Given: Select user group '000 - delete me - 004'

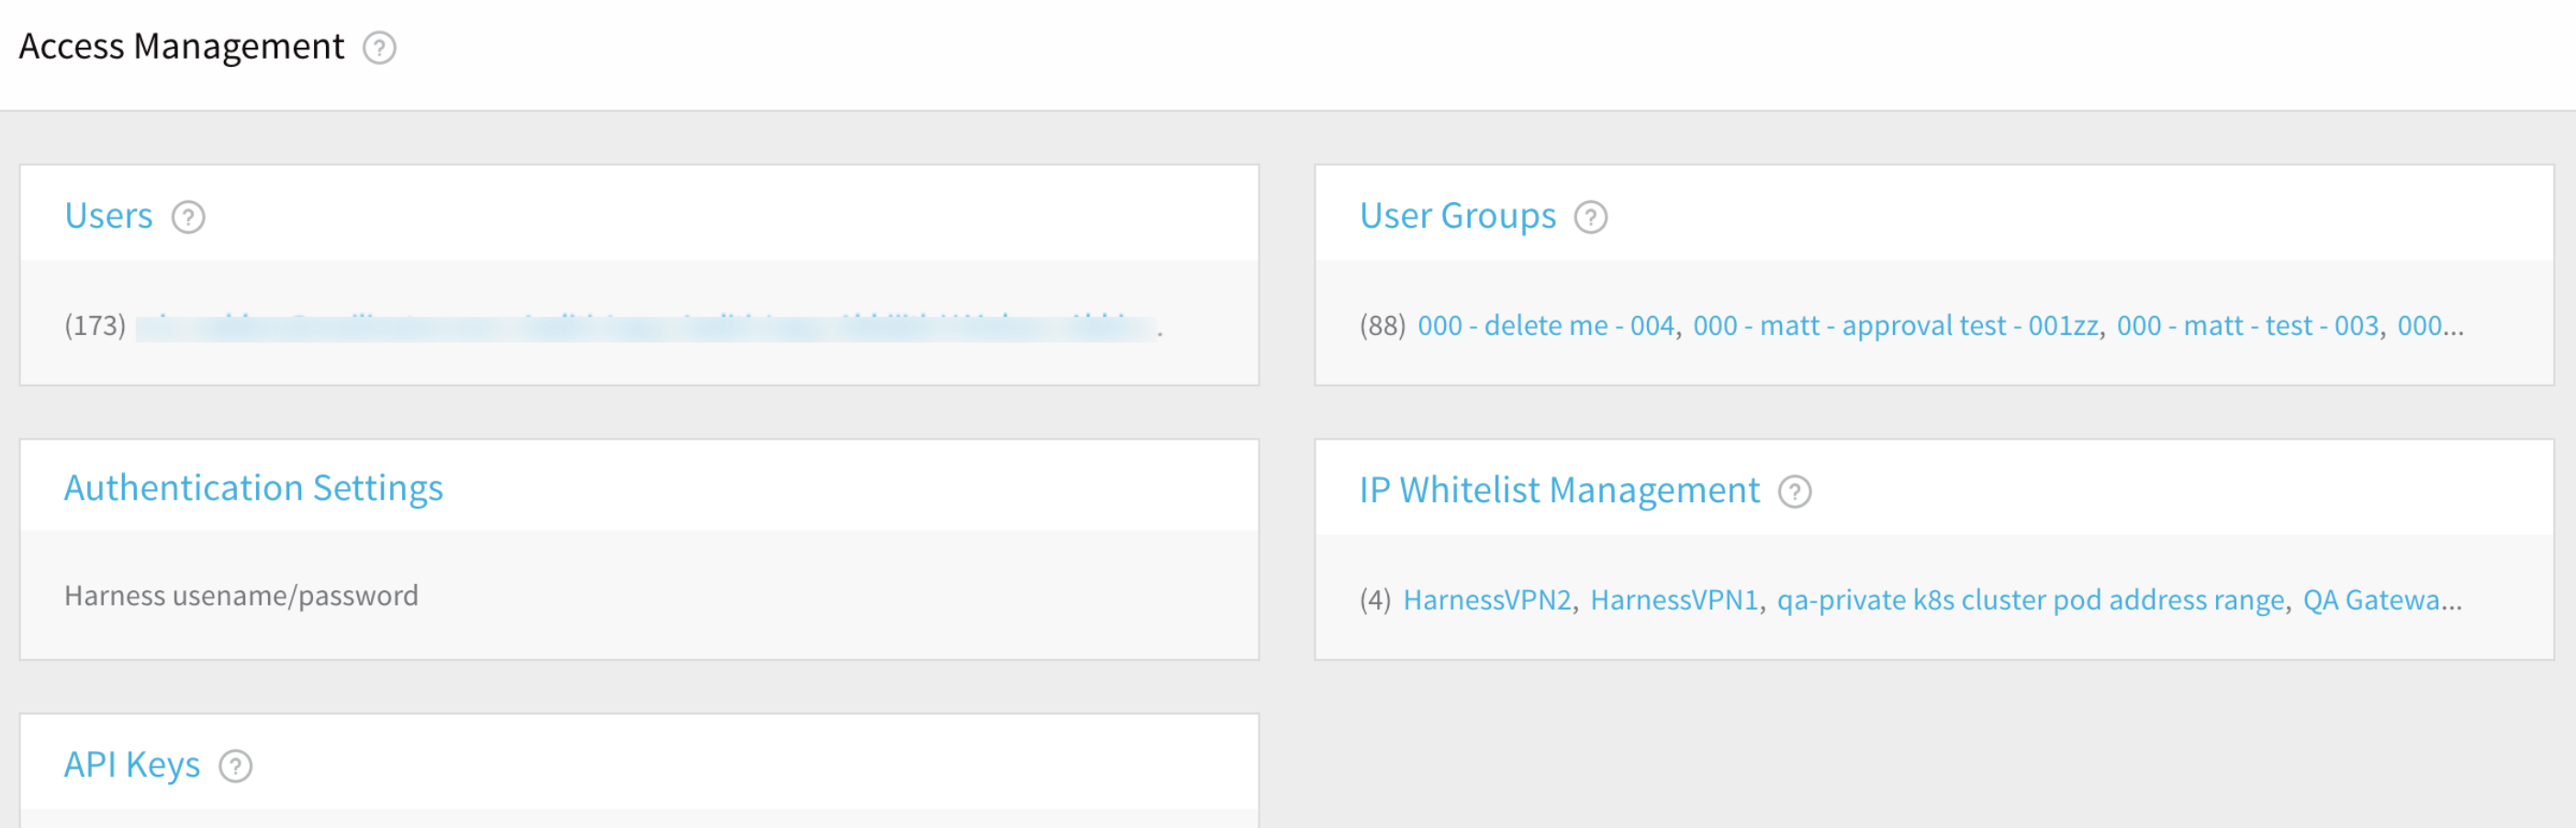Looking at the screenshot, I should pos(1545,326).
